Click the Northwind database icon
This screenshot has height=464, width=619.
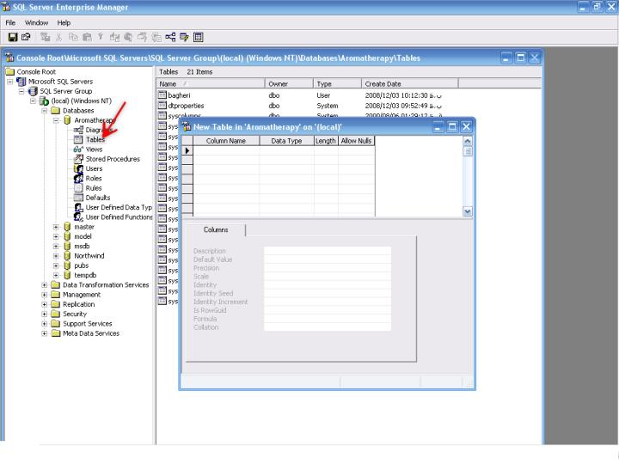(67, 256)
